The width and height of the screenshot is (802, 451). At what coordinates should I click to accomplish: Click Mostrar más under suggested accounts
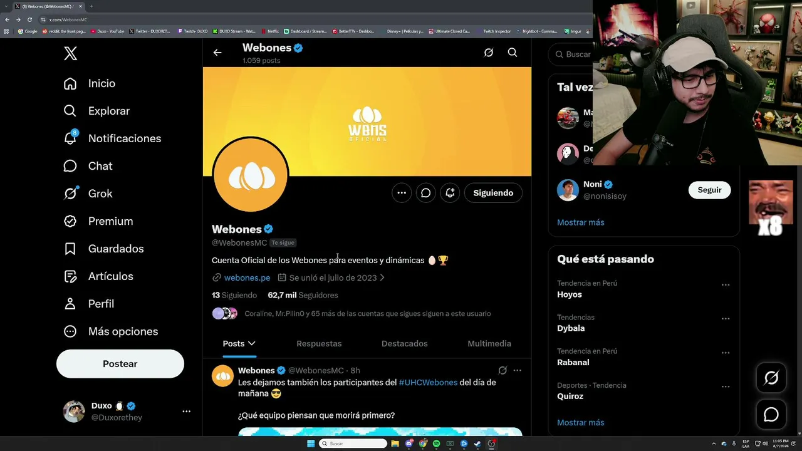581,222
